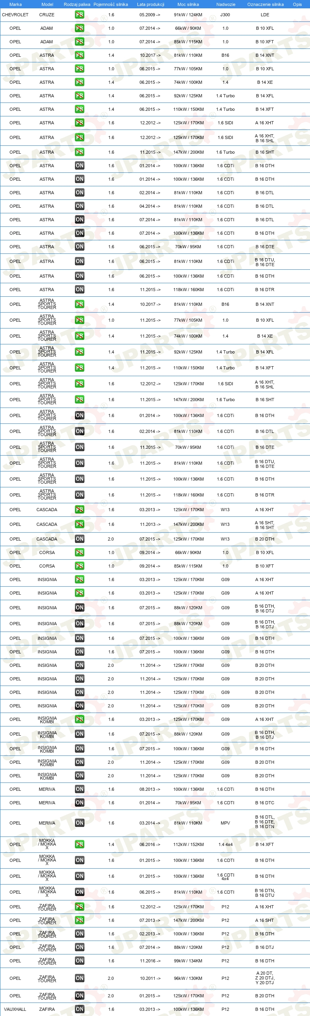Click ON icon in Insignia Kombi 1.6 100kW/136KM row
Image resolution: width=310 pixels, height=1016 pixels.
pyautogui.click(x=79, y=749)
